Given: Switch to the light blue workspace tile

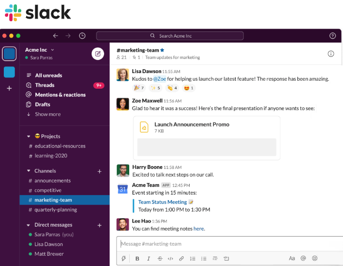Looking at the screenshot, I should tap(9, 72).
